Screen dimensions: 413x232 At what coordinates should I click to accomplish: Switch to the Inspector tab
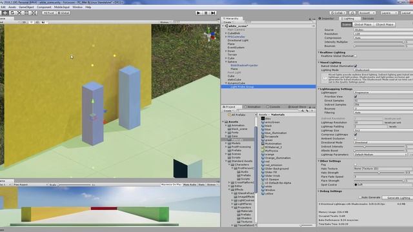tap(327, 19)
